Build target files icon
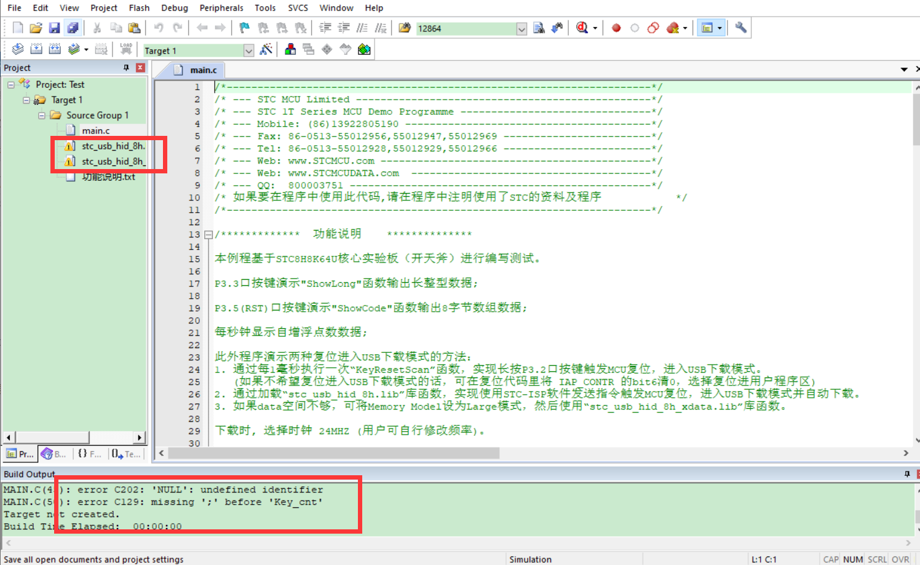 36,49
